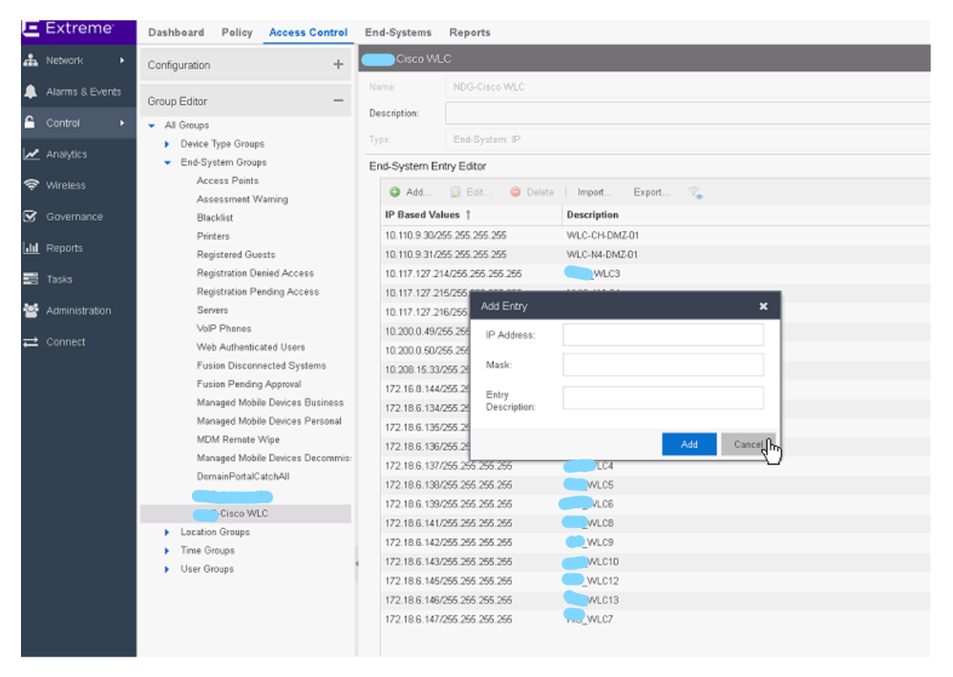
Task: Click the Governance checkmark icon
Action: pos(31,217)
